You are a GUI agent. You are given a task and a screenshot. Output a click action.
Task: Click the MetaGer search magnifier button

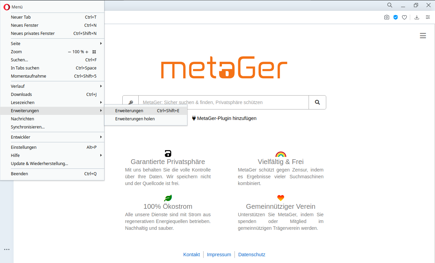click(317, 102)
